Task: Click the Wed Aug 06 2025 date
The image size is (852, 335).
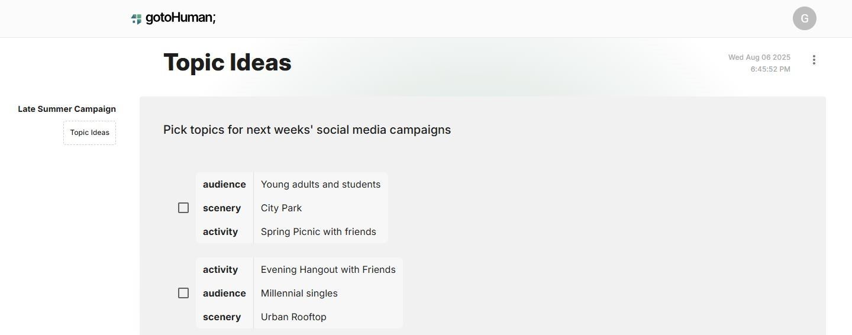Action: (759, 57)
